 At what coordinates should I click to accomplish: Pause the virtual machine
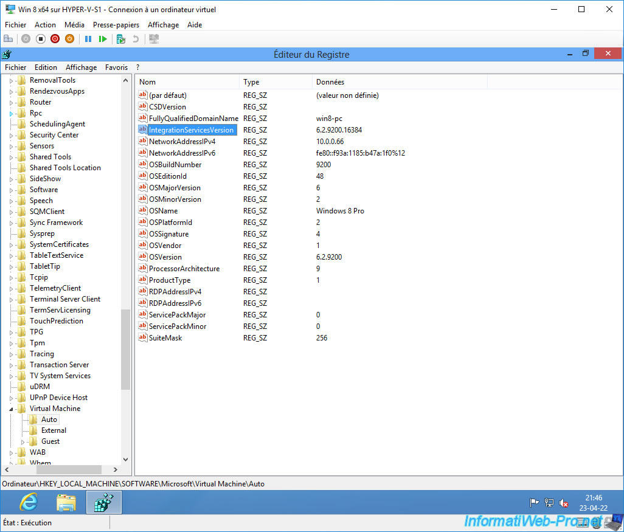point(88,39)
